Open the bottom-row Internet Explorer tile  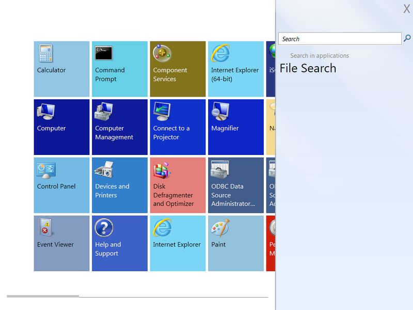pos(178,243)
